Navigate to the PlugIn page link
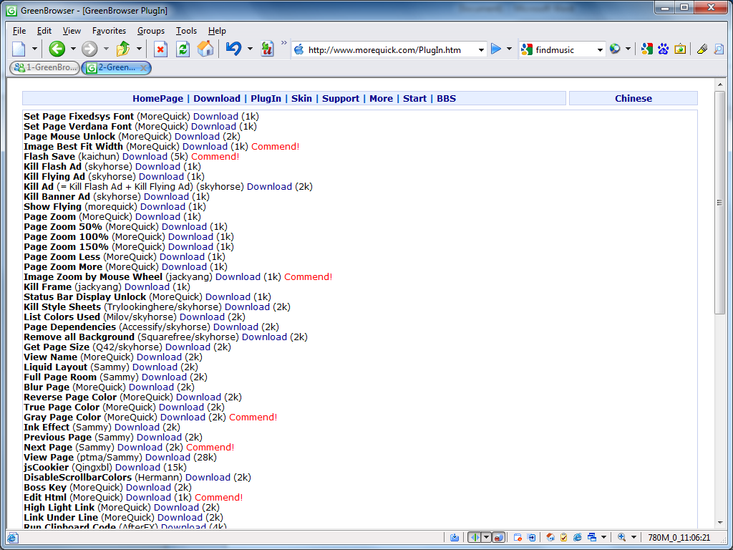Screen dimensions: 733x550 (266, 98)
